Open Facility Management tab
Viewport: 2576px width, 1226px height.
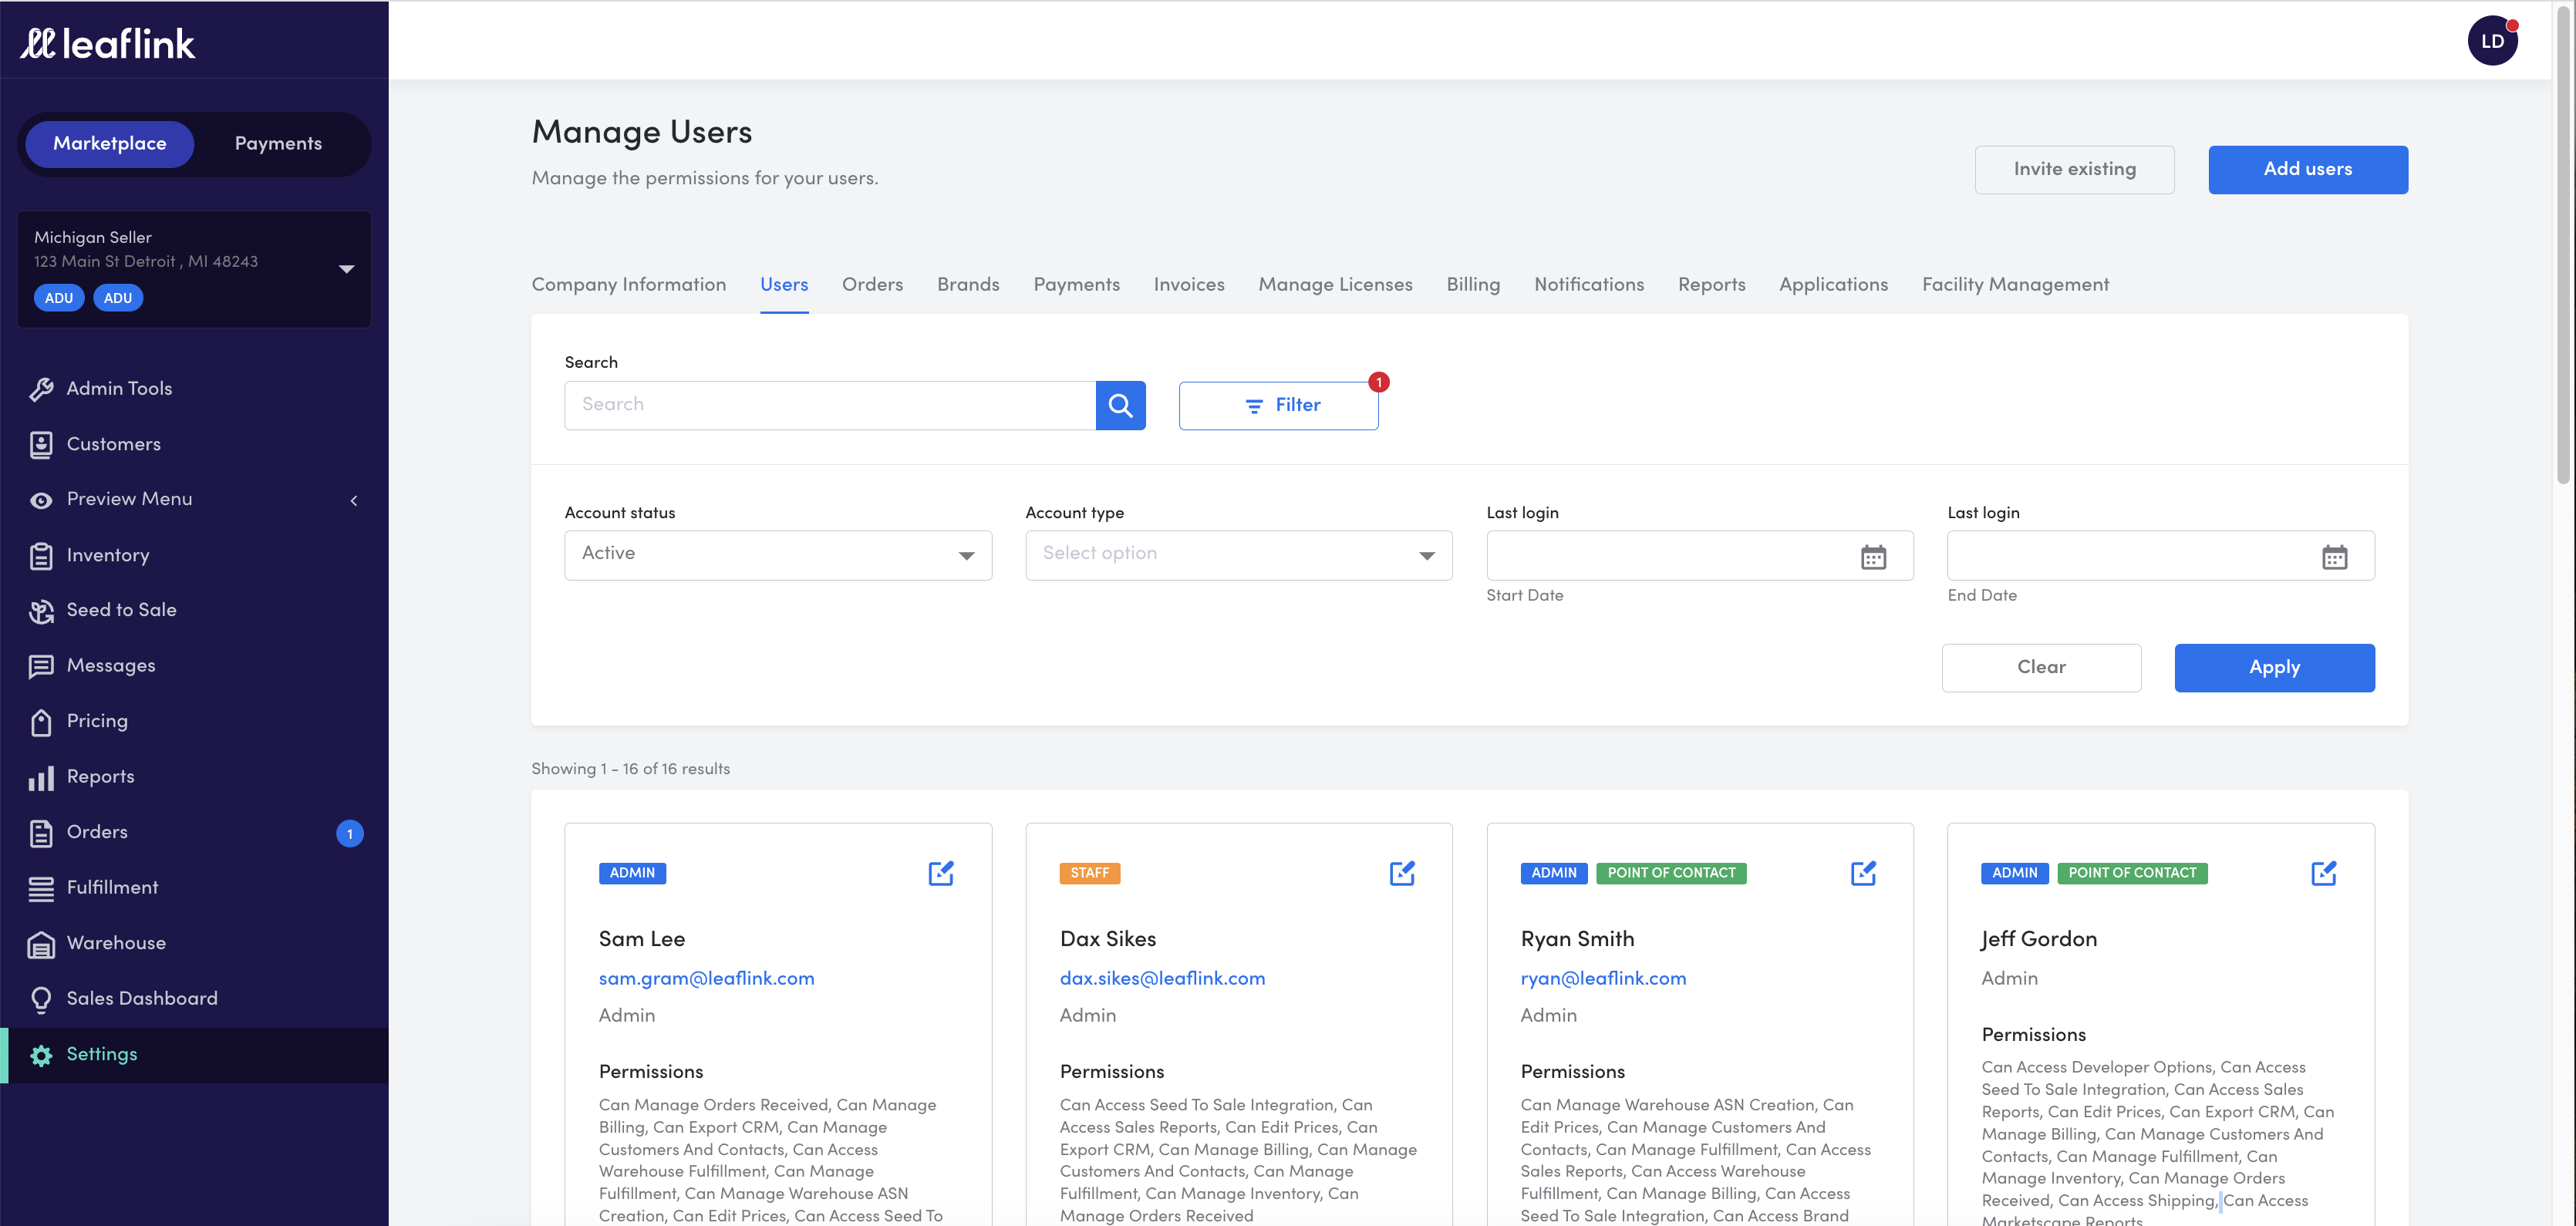pyautogui.click(x=2015, y=285)
